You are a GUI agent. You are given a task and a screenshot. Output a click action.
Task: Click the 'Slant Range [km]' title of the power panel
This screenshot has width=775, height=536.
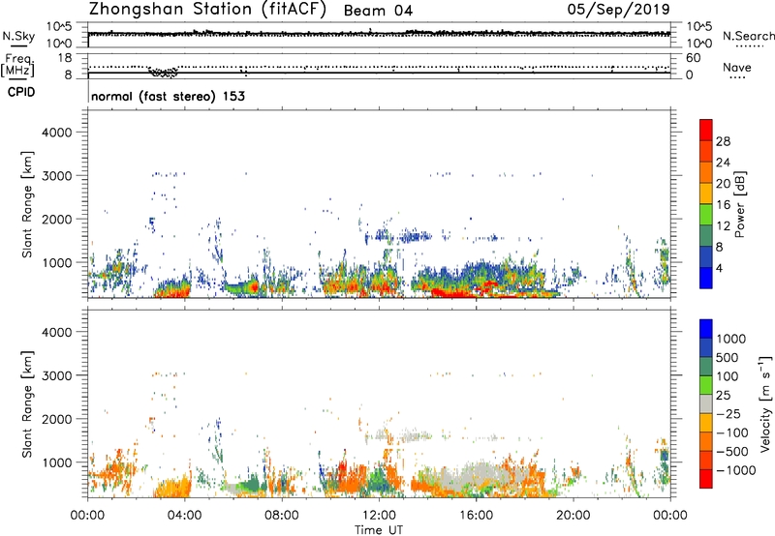click(x=27, y=204)
